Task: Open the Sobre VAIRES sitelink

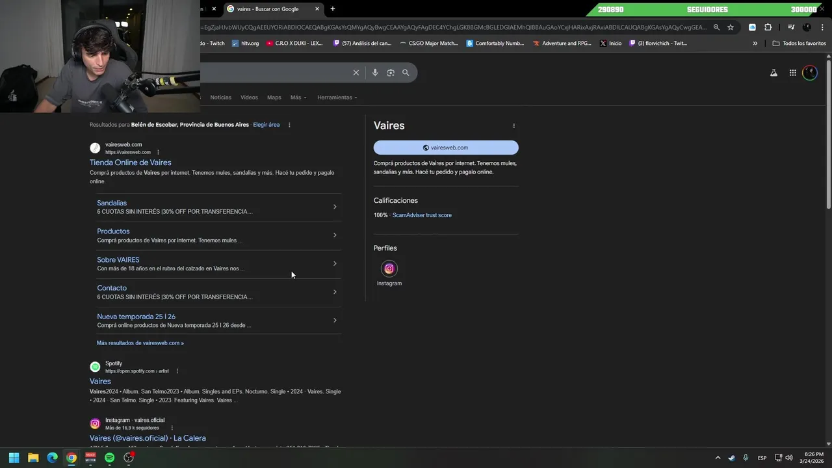Action: tap(118, 260)
